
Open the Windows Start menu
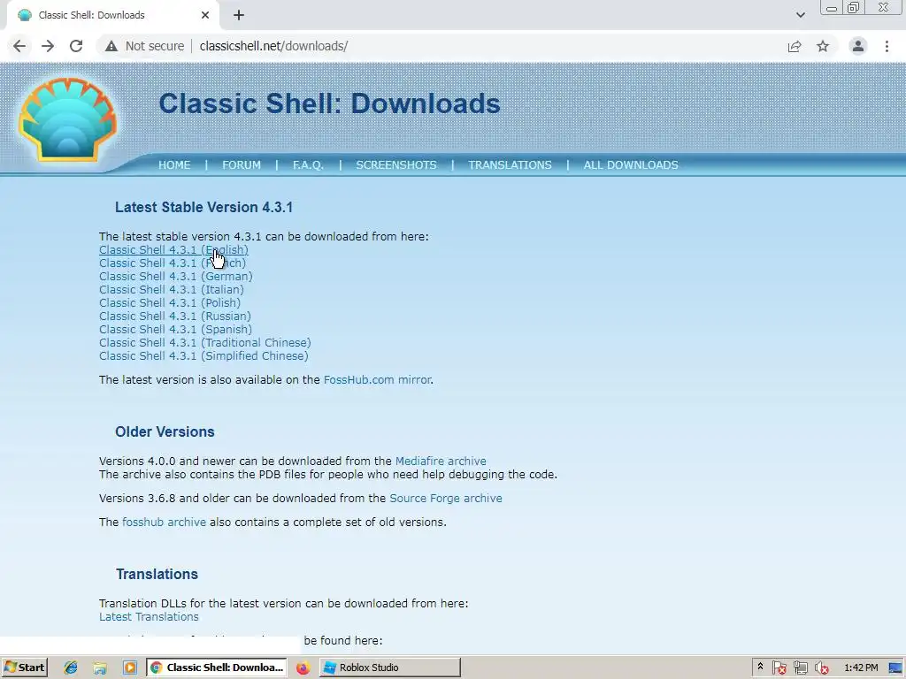pos(25,668)
